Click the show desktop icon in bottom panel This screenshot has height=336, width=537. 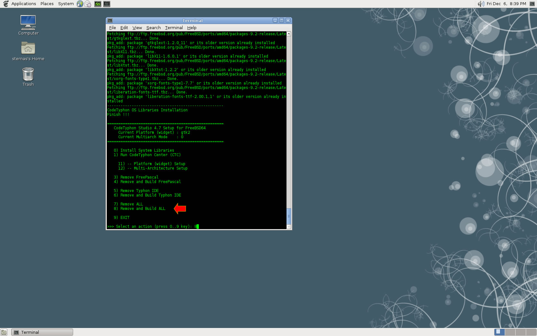(4, 332)
